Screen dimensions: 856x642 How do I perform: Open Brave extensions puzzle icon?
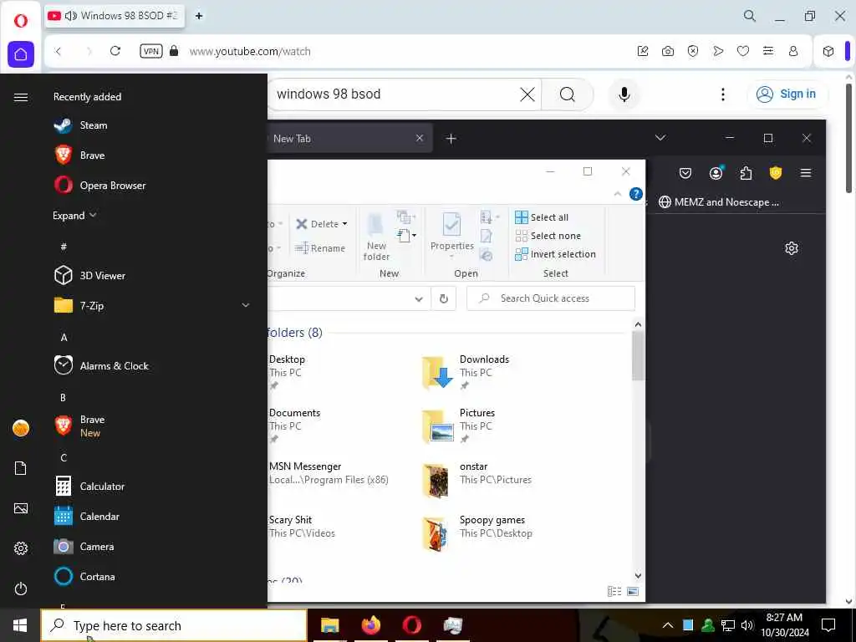(x=746, y=174)
